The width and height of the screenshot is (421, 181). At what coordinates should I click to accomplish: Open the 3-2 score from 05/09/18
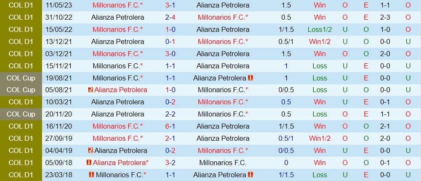(x=170, y=163)
